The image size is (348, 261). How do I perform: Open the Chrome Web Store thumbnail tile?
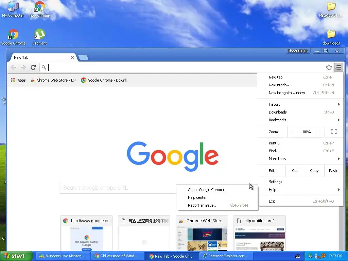[x=202, y=233]
